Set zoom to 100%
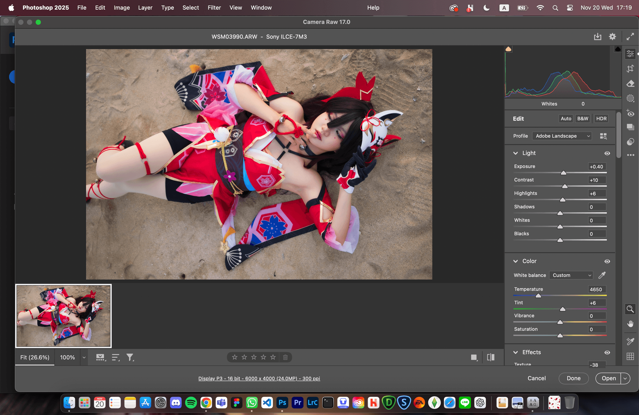Screen dimensions: 639x415 [x=67, y=358]
